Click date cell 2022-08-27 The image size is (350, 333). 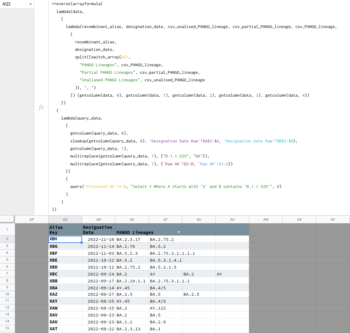click(99, 294)
